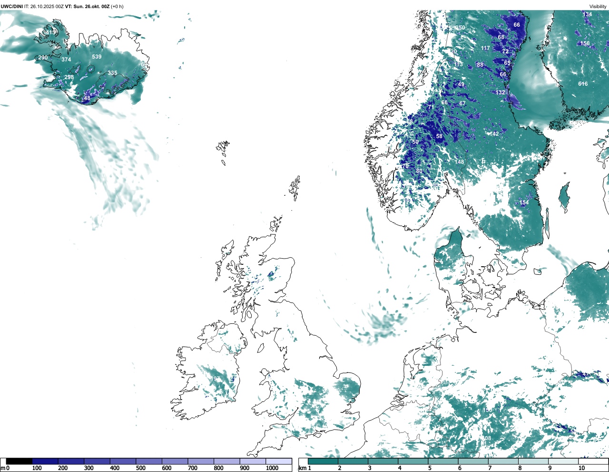Click the "113" value near the Norway border
This screenshot has height=472, width=609.
[458, 64]
